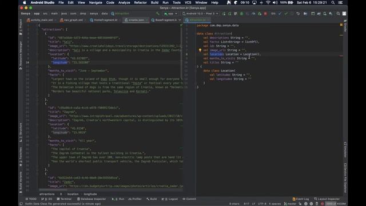This screenshot has width=366, height=206.
Task: Open the Database Inspector tool window
Action: coord(91,199)
